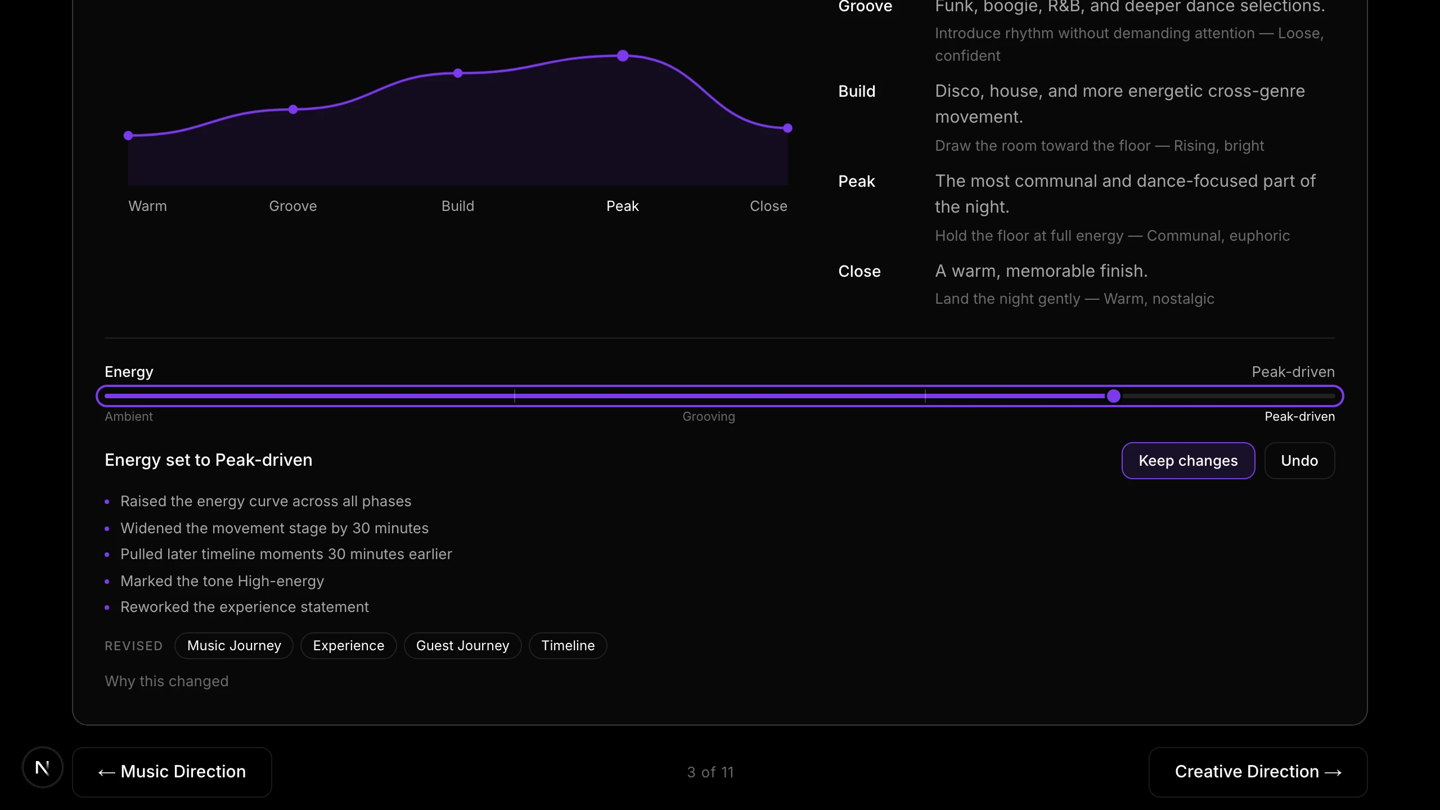The image size is (1440, 810).
Task: Click Peak-driven value above slider
Action: (x=1293, y=372)
